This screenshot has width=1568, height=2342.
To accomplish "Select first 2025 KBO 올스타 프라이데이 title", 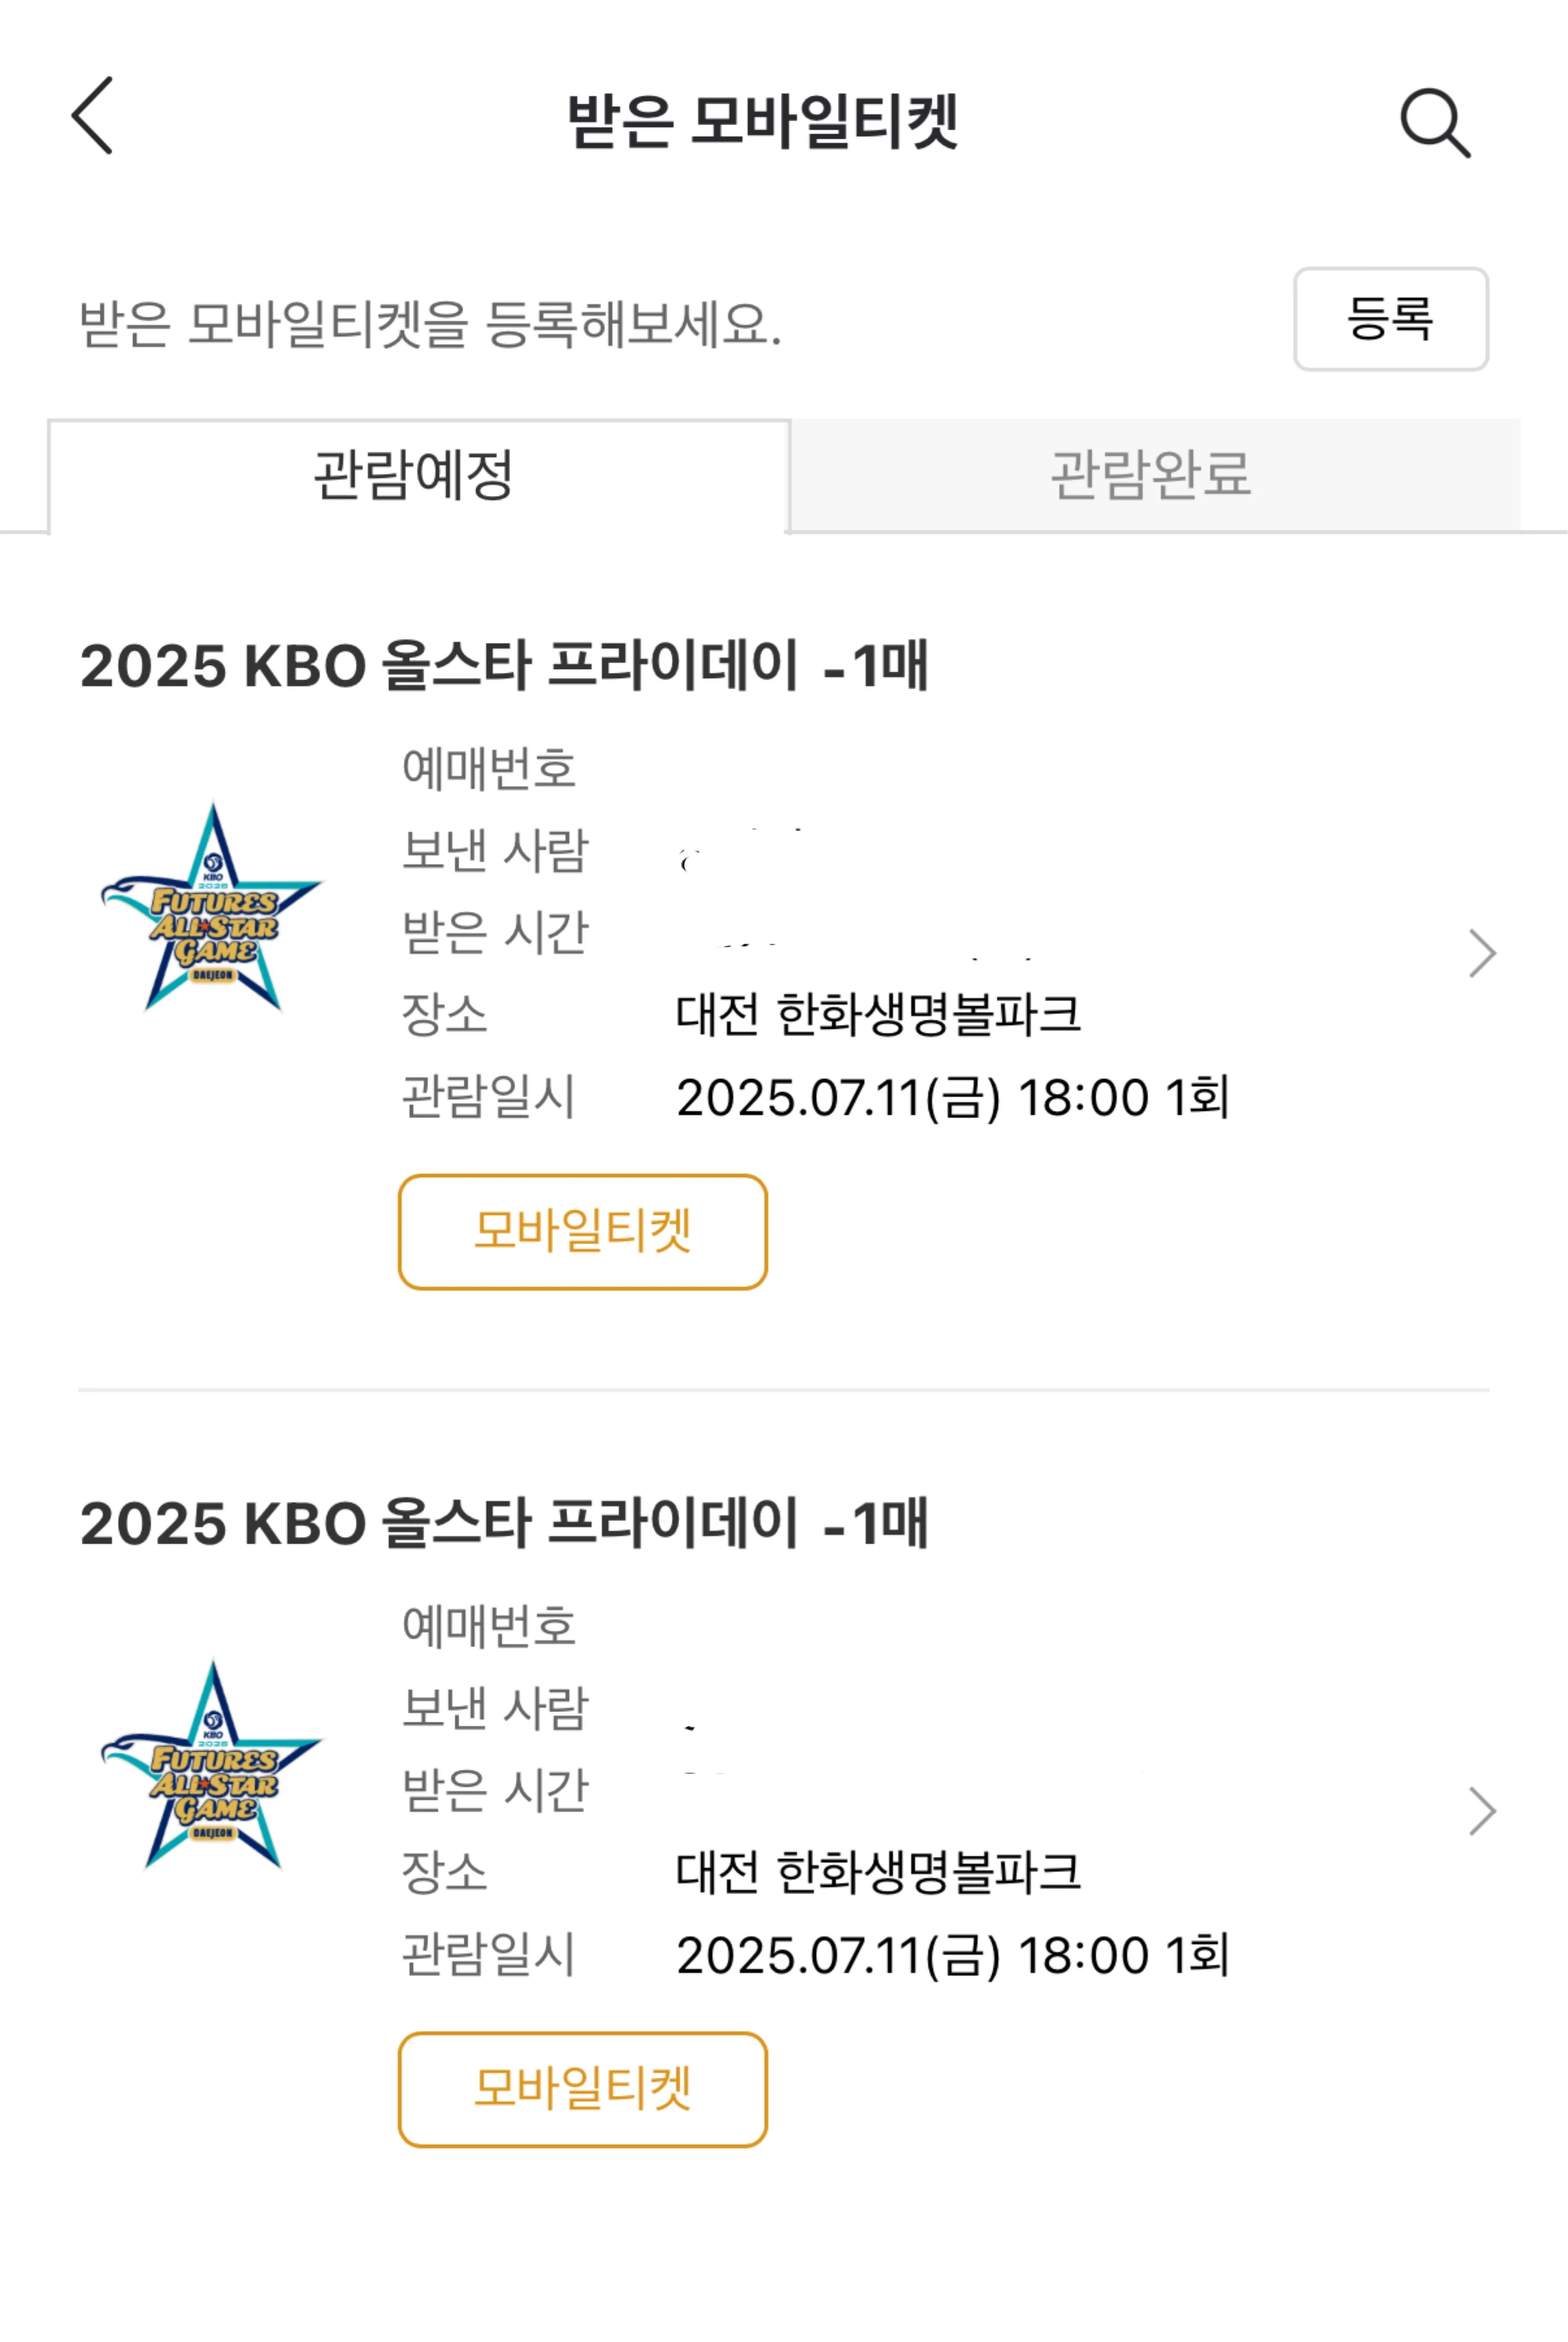I will click(x=504, y=666).
